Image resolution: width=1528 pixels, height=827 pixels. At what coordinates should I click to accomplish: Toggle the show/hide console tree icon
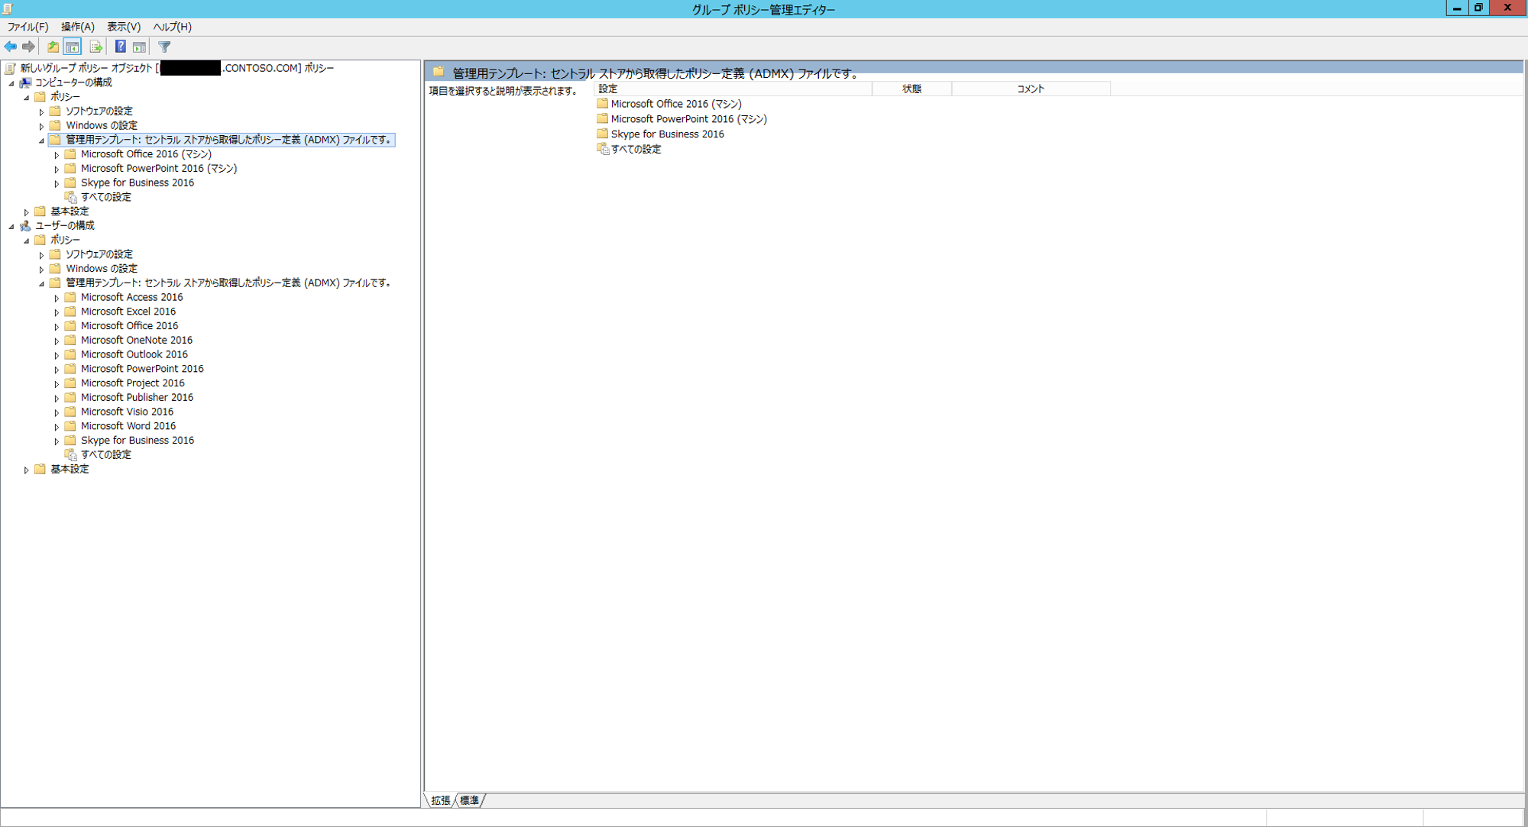[x=73, y=47]
